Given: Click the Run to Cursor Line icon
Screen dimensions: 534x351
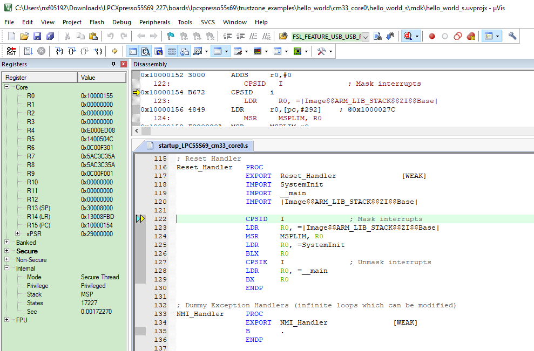Looking at the screenshot, I should point(99,51).
